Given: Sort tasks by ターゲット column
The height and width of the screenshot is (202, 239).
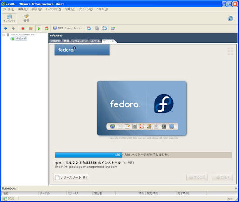Looking at the screenshot, I should (53, 193).
